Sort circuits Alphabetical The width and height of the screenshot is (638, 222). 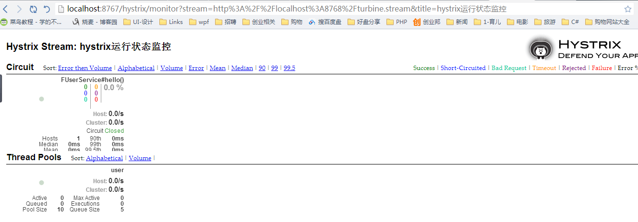coord(136,68)
